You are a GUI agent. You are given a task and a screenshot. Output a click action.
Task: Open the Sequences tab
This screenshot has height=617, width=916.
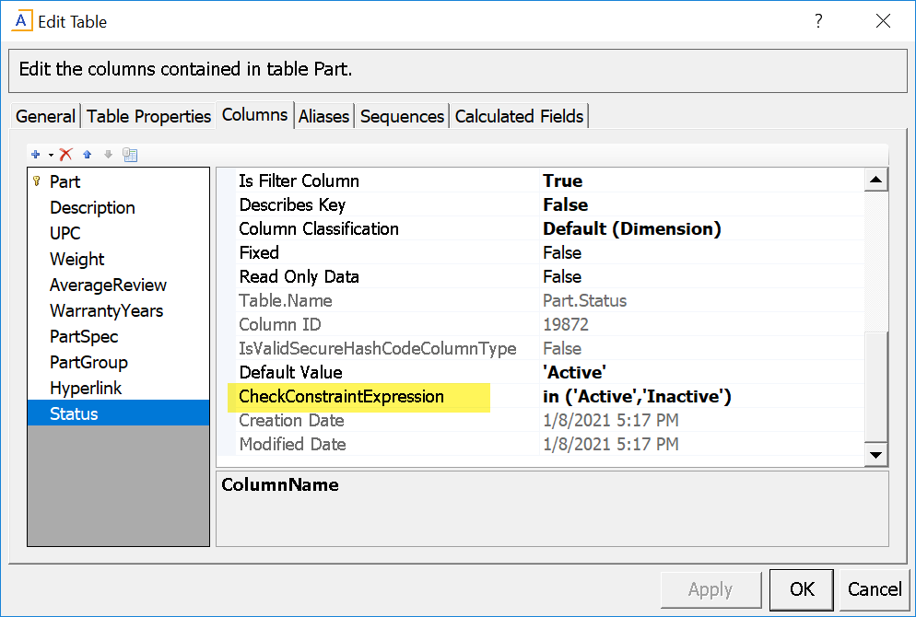402,117
